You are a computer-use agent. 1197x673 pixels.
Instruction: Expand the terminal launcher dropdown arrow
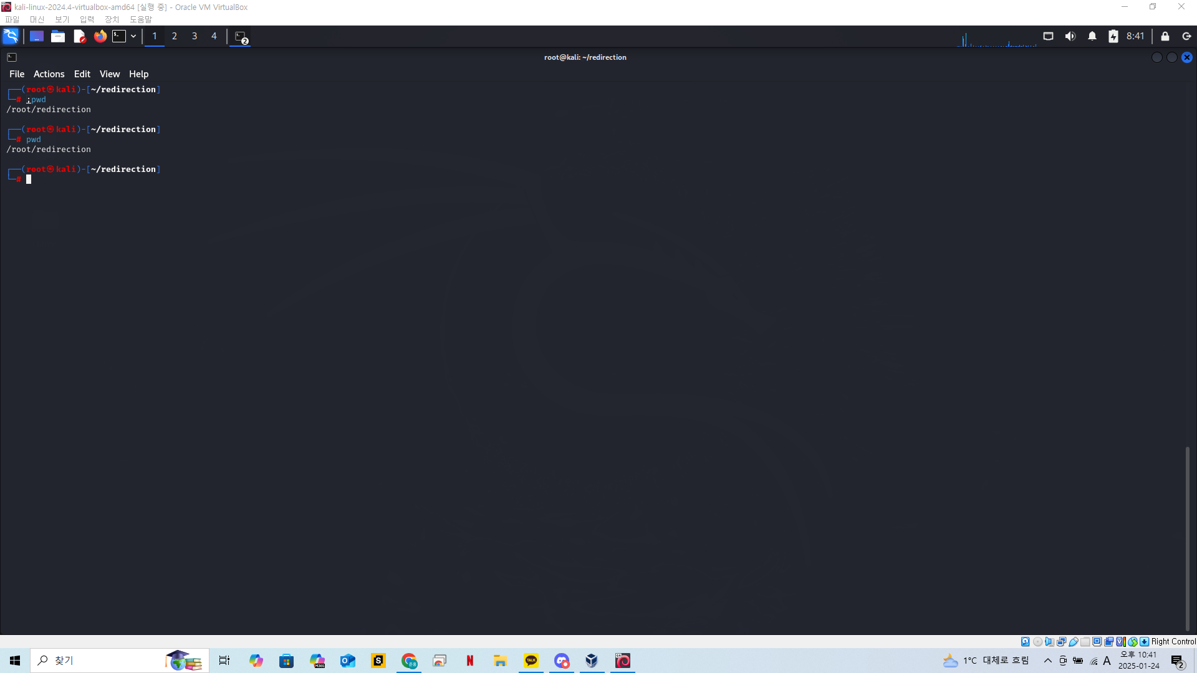[133, 36]
